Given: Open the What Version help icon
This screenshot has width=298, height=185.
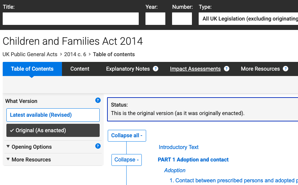Looking at the screenshot, I should click(x=98, y=100).
